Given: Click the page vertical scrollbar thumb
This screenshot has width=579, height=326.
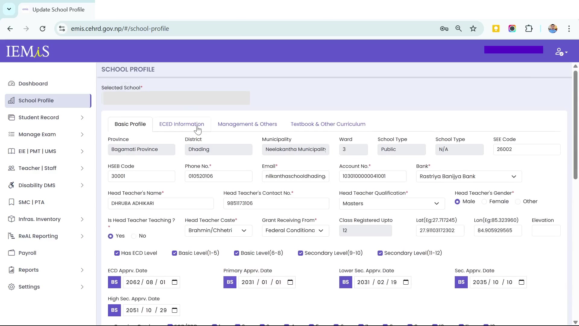Looking at the screenshot, I should tap(575, 125).
